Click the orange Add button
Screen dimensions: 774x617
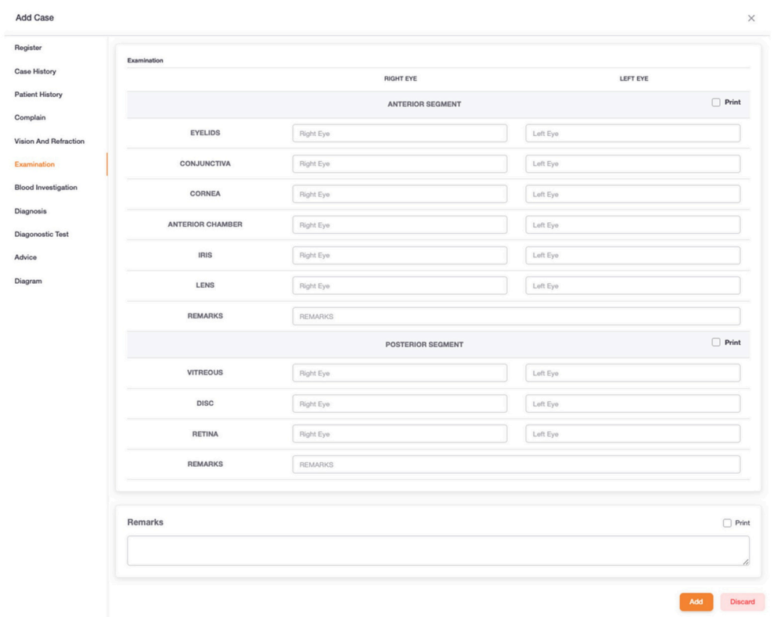click(696, 602)
